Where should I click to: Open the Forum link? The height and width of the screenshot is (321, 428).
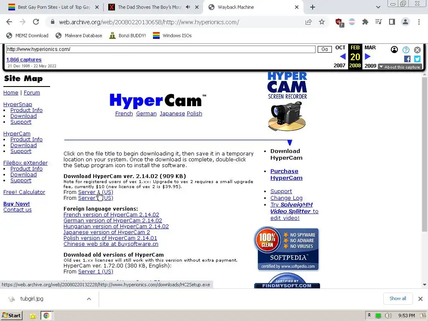click(32, 92)
